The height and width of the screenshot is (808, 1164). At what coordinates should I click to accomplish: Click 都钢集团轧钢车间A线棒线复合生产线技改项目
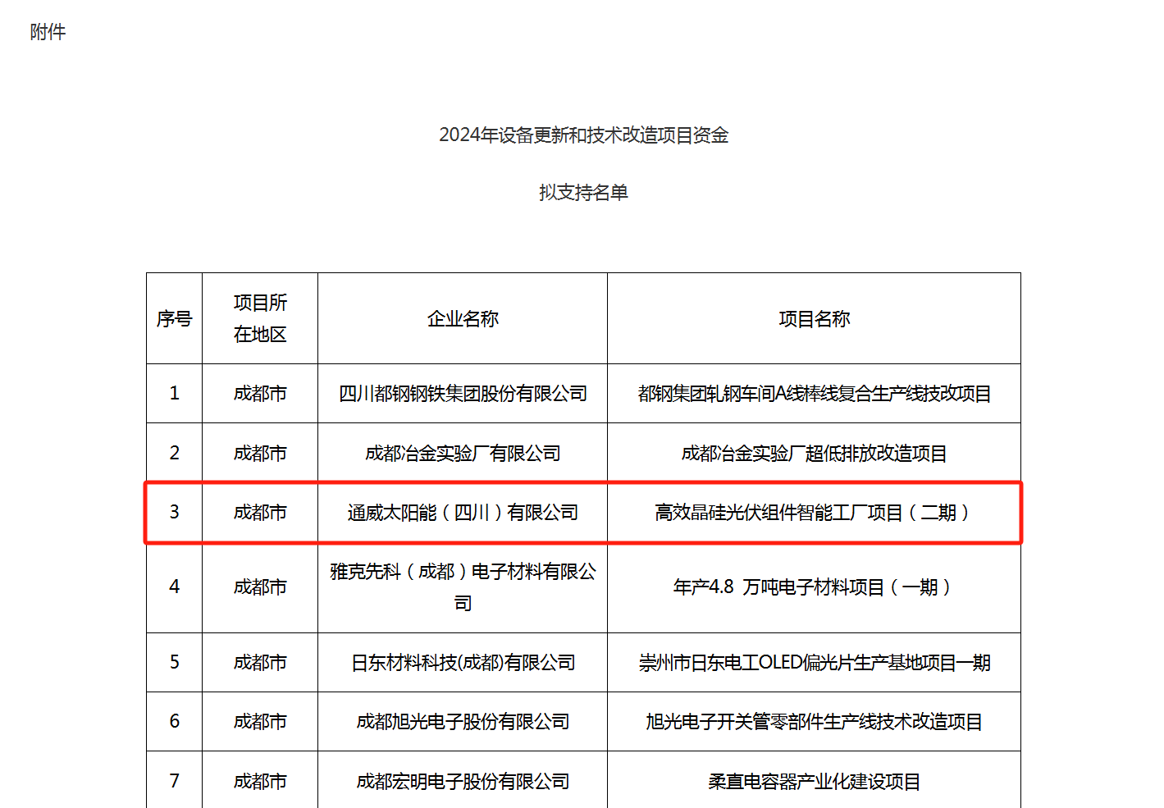814,394
